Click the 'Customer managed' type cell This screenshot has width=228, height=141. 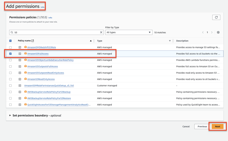point(107,86)
